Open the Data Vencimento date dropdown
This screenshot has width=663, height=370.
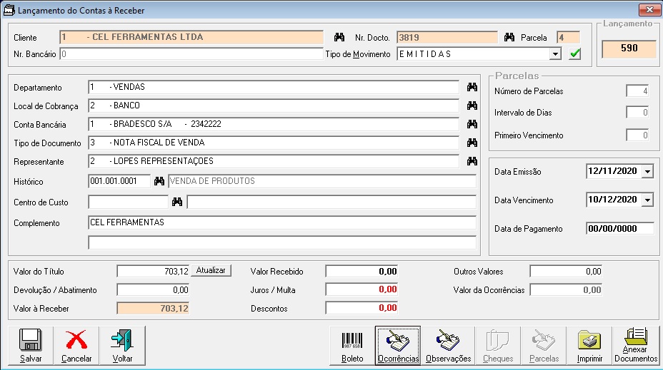pyautogui.click(x=647, y=200)
